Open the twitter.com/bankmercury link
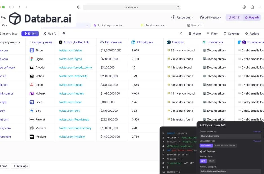 pyautogui.click(x=75, y=128)
